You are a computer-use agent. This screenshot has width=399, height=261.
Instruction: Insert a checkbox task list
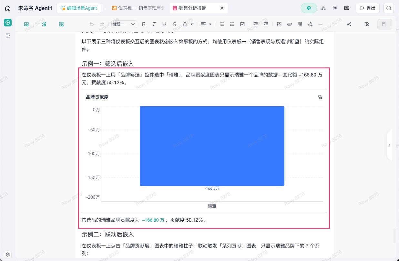point(242,24)
